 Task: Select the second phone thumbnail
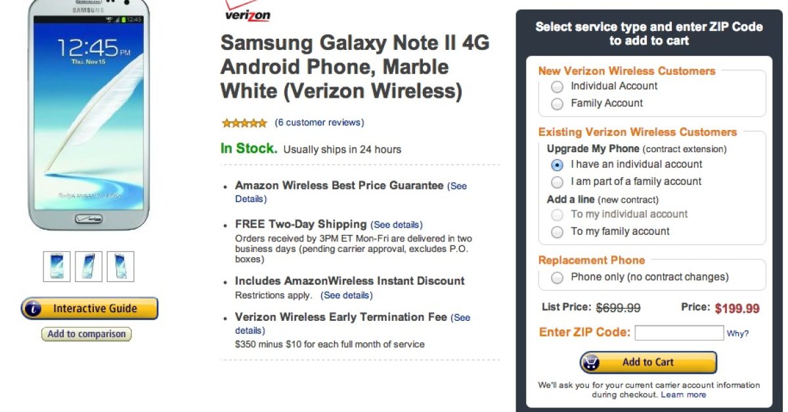click(89, 266)
